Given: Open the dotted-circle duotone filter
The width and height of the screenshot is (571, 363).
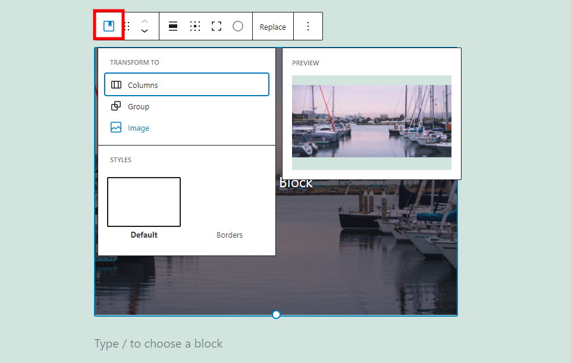Looking at the screenshot, I should 238,26.
